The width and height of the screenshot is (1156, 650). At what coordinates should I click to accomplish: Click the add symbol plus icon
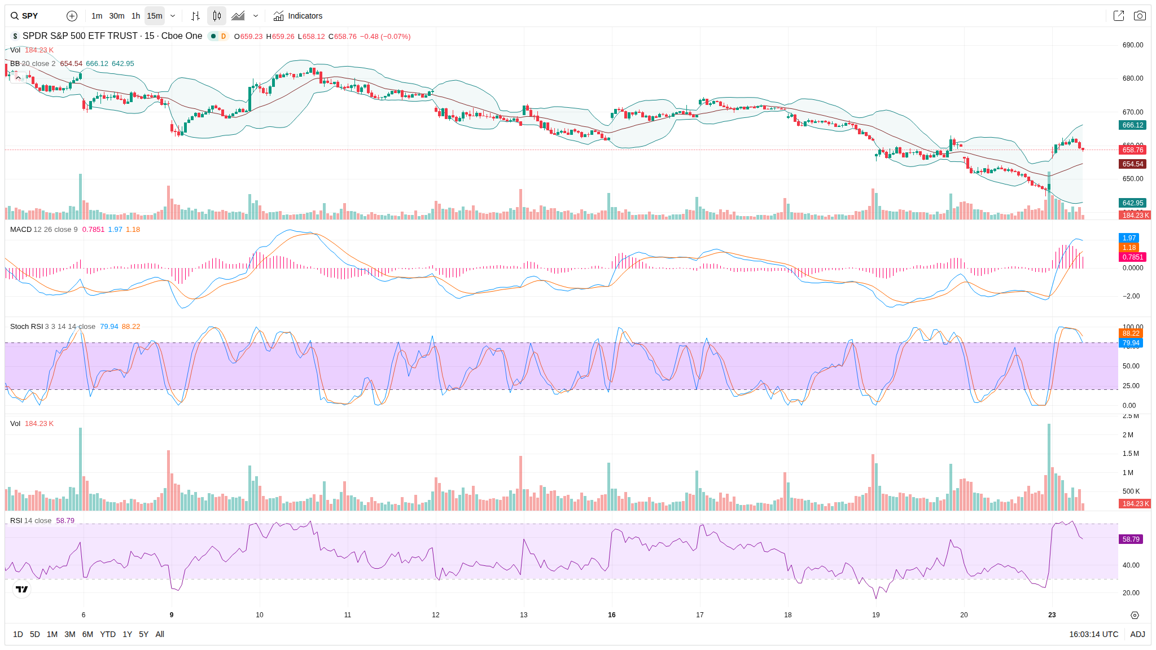tap(72, 16)
